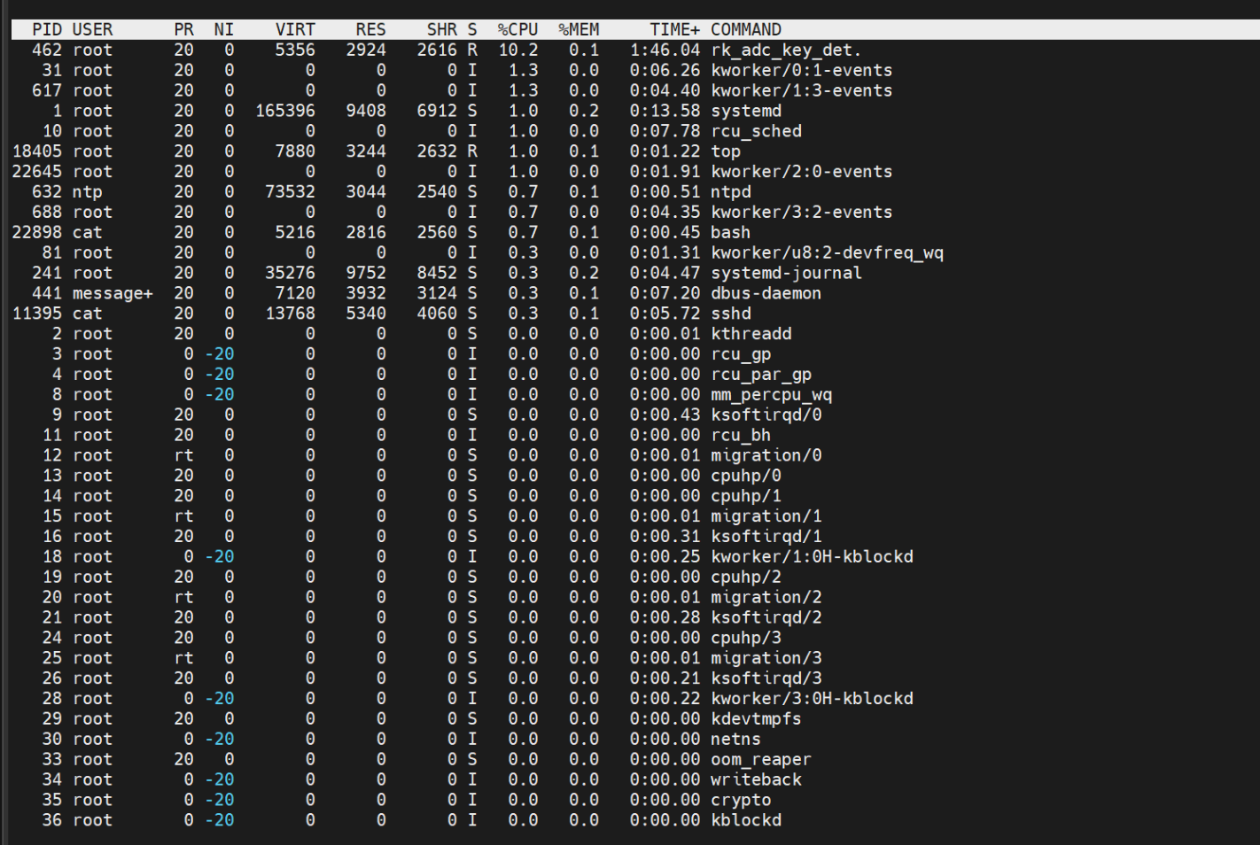1260x845 pixels.
Task: Click the USER column header
Action: coord(92,29)
